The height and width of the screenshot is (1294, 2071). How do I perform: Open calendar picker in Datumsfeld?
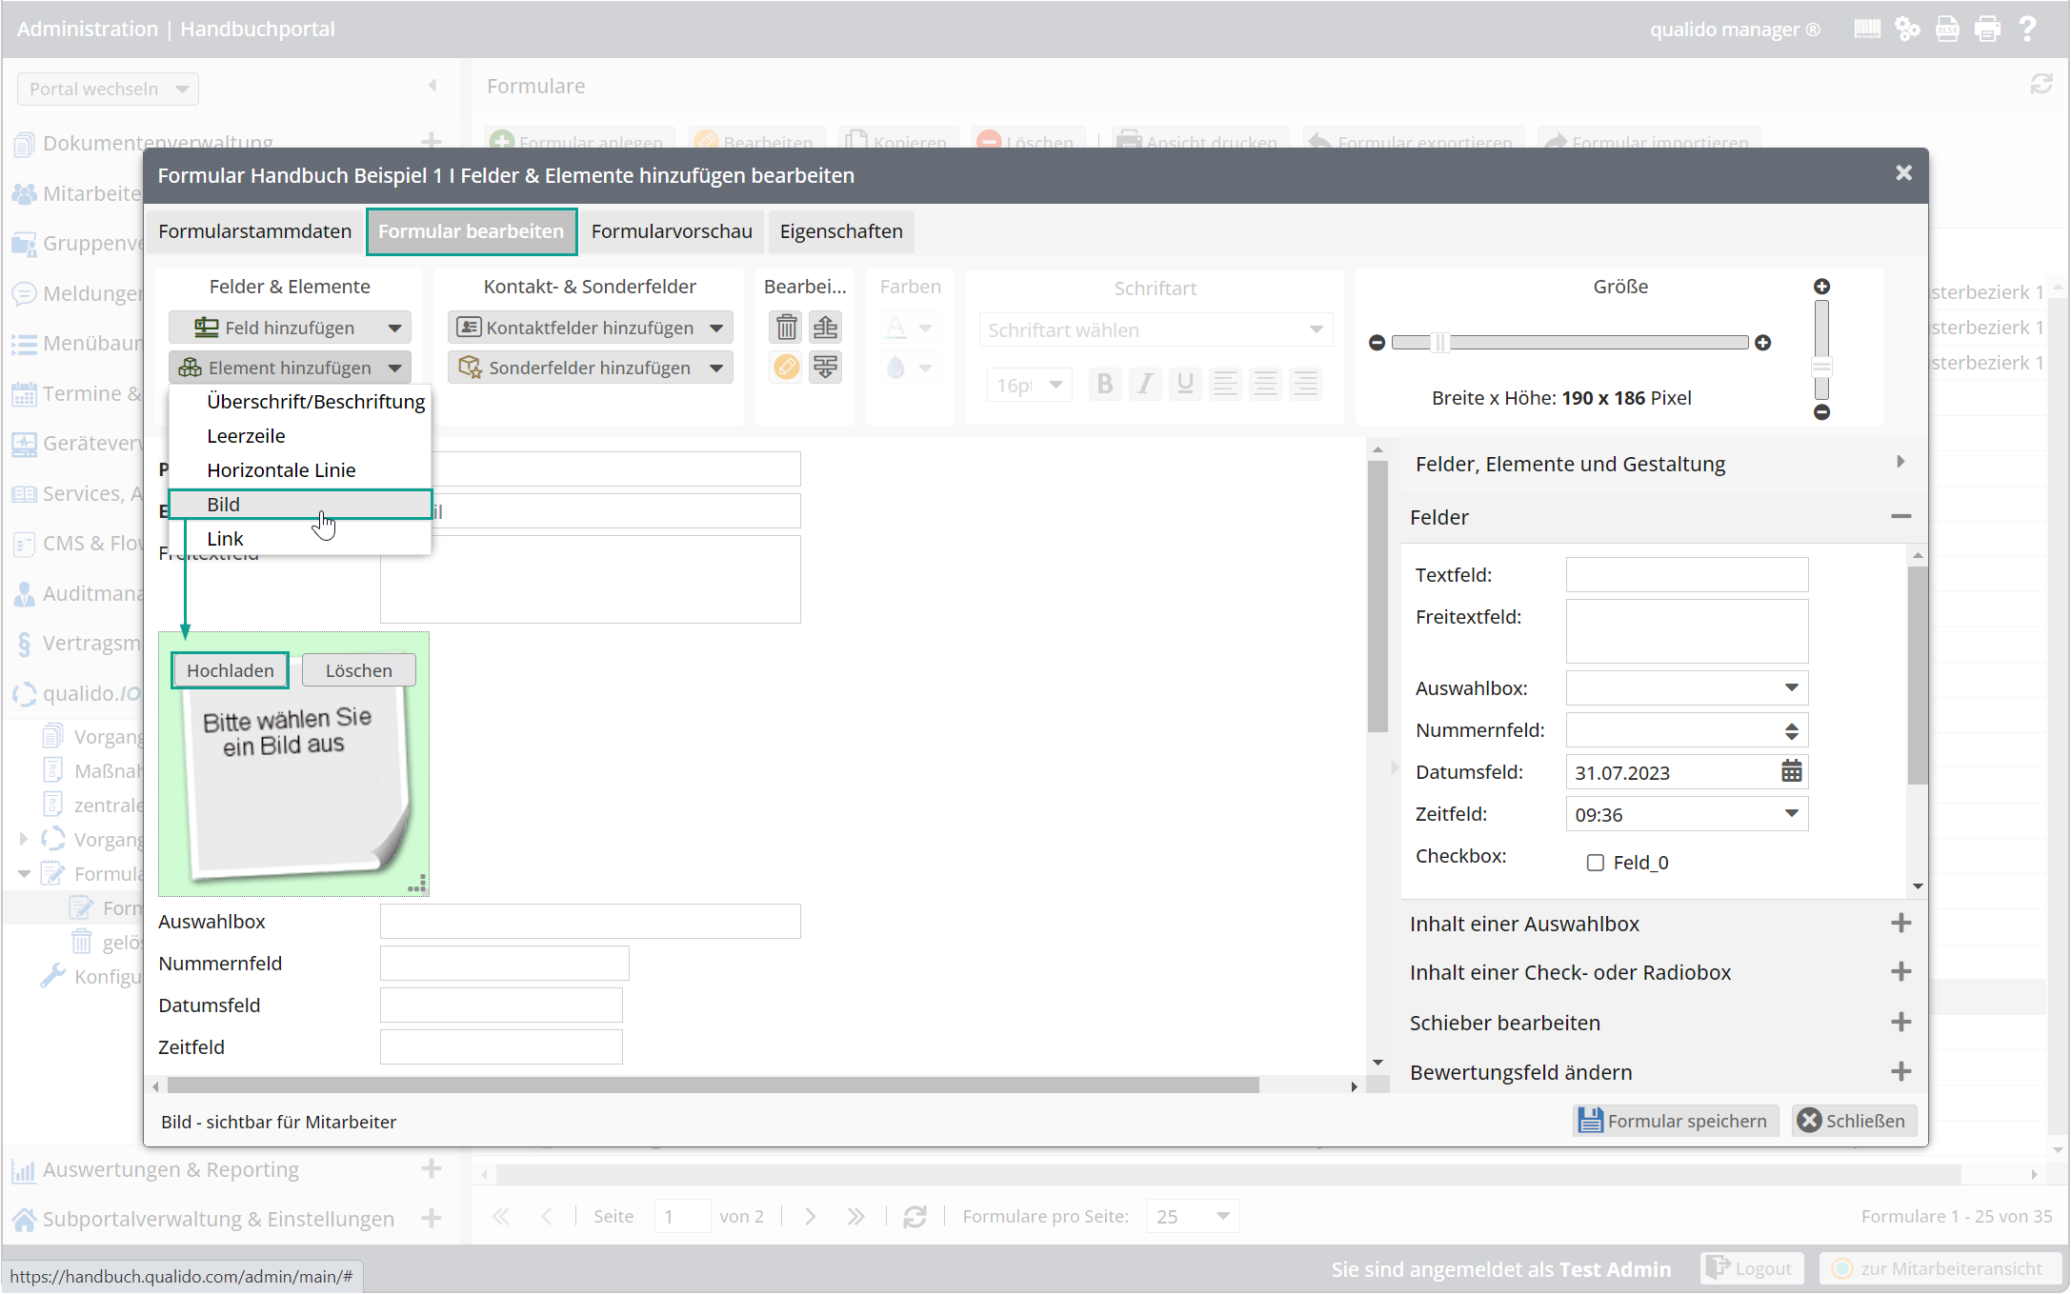(1791, 771)
